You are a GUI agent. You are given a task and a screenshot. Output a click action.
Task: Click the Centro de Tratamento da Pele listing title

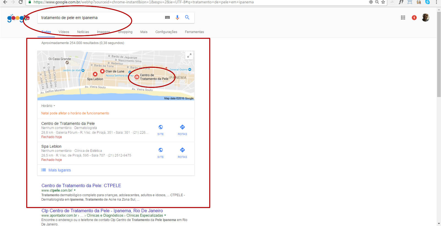[68, 123]
